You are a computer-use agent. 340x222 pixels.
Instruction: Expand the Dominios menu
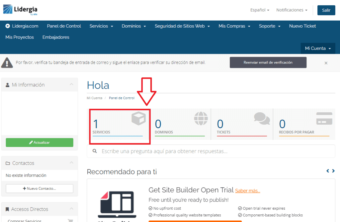click(134, 26)
